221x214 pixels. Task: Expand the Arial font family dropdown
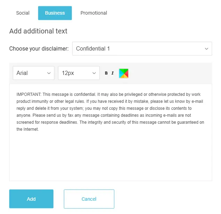(x=33, y=73)
